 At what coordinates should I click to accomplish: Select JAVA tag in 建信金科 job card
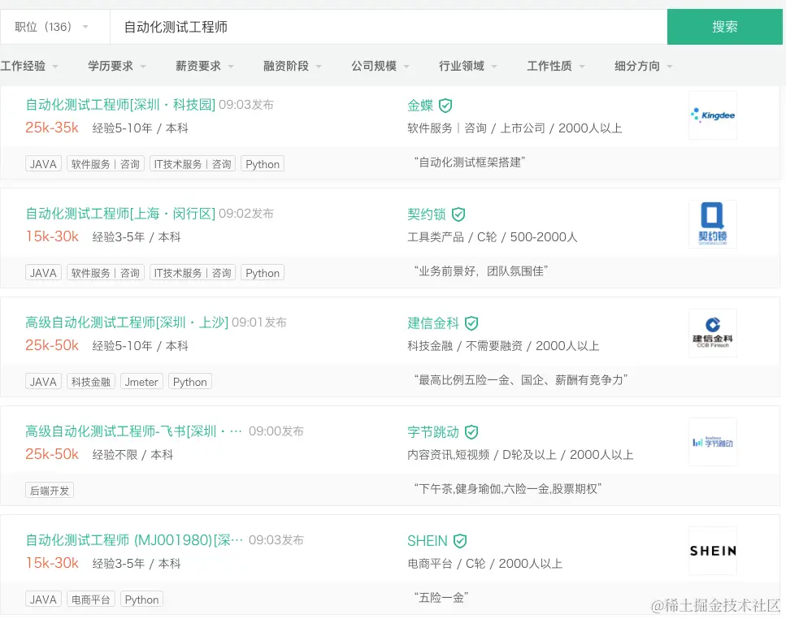tap(43, 381)
